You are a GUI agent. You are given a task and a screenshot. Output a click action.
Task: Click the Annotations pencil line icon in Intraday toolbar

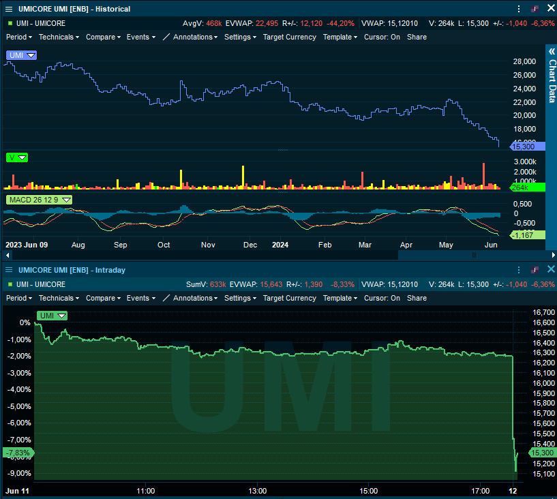coord(166,298)
